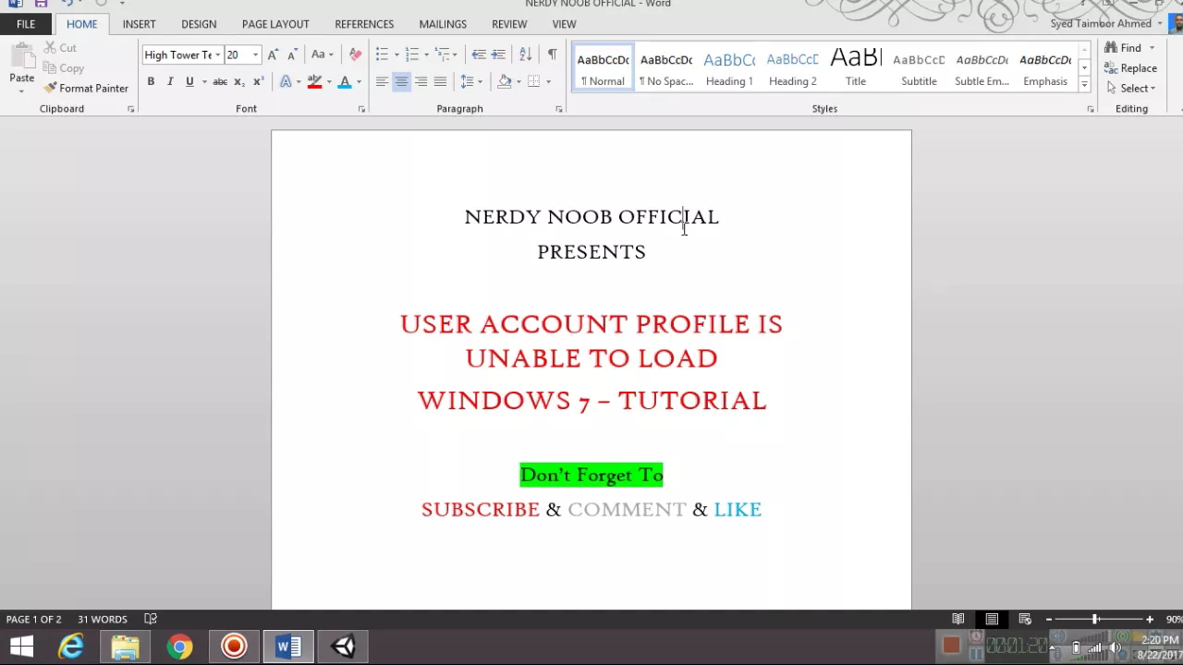Open the font name dropdown

pos(218,55)
